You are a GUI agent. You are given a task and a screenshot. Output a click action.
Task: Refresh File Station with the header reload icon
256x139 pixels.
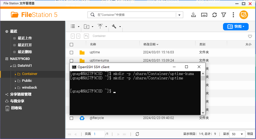point(215,15)
